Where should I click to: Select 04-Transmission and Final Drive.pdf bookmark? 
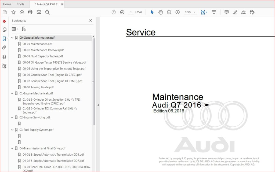pos(42,148)
